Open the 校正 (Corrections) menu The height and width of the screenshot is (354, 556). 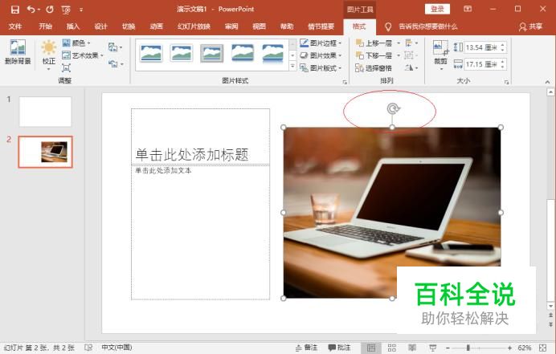coord(48,55)
